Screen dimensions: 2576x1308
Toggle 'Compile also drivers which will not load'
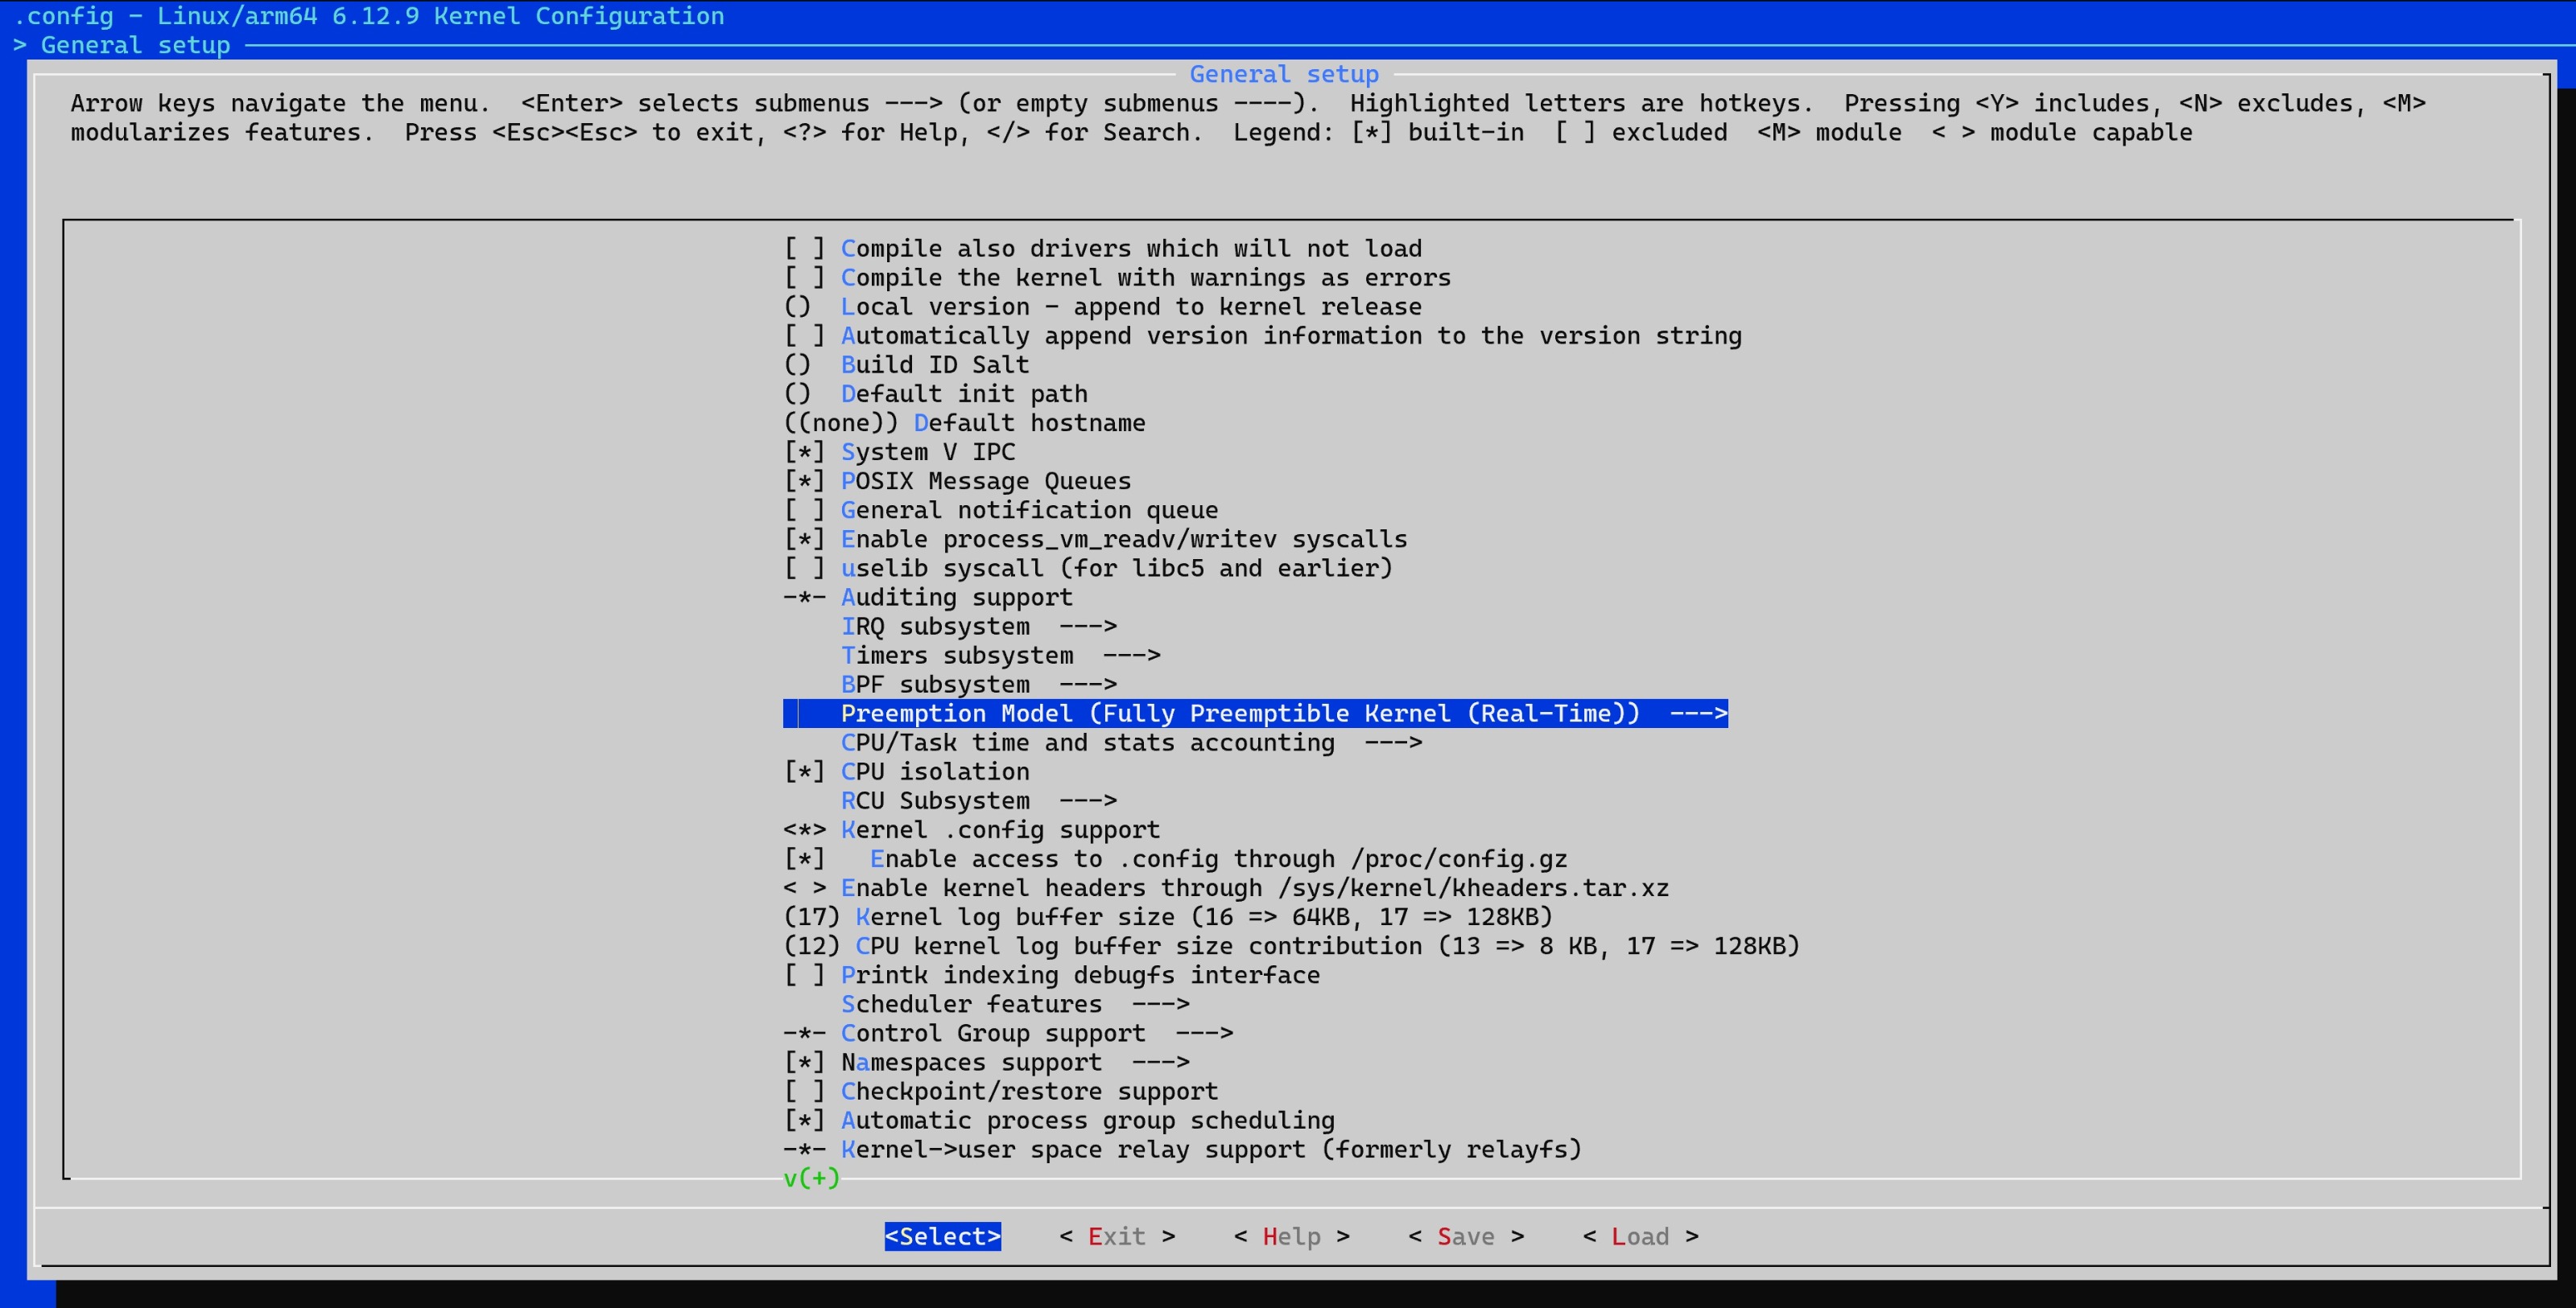tap(1102, 248)
